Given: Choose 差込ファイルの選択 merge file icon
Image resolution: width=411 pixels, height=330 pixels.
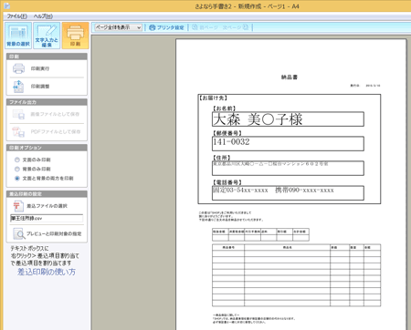Looking at the screenshot, I should tap(18, 206).
